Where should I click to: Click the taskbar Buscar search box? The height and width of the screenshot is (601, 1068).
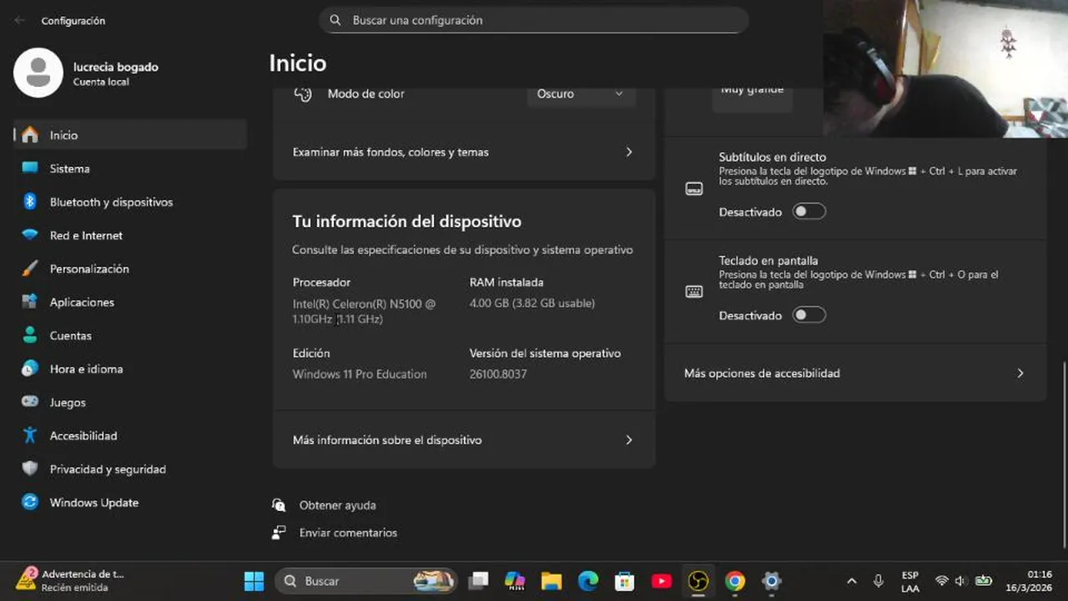[x=366, y=581]
